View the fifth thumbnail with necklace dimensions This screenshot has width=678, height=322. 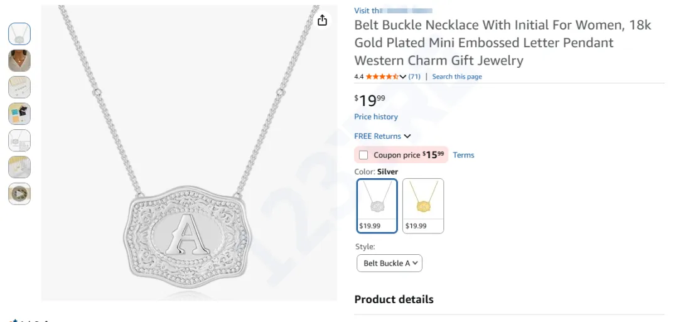(19, 141)
